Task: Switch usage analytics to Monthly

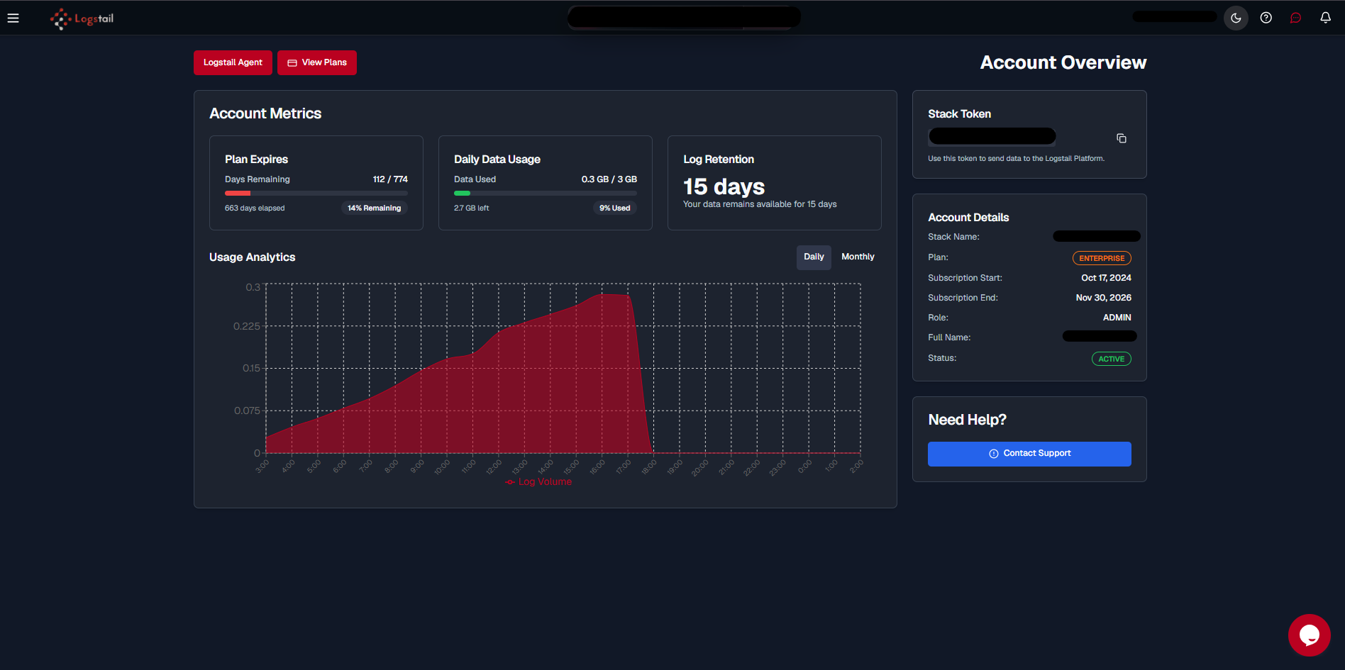Action: pos(858,257)
